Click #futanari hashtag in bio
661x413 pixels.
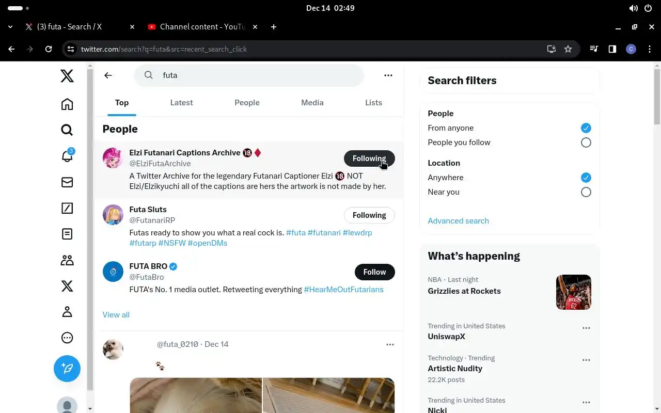324,233
